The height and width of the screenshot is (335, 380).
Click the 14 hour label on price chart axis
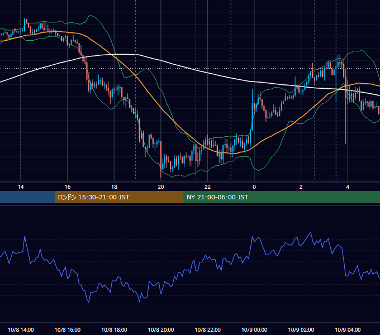click(x=21, y=187)
